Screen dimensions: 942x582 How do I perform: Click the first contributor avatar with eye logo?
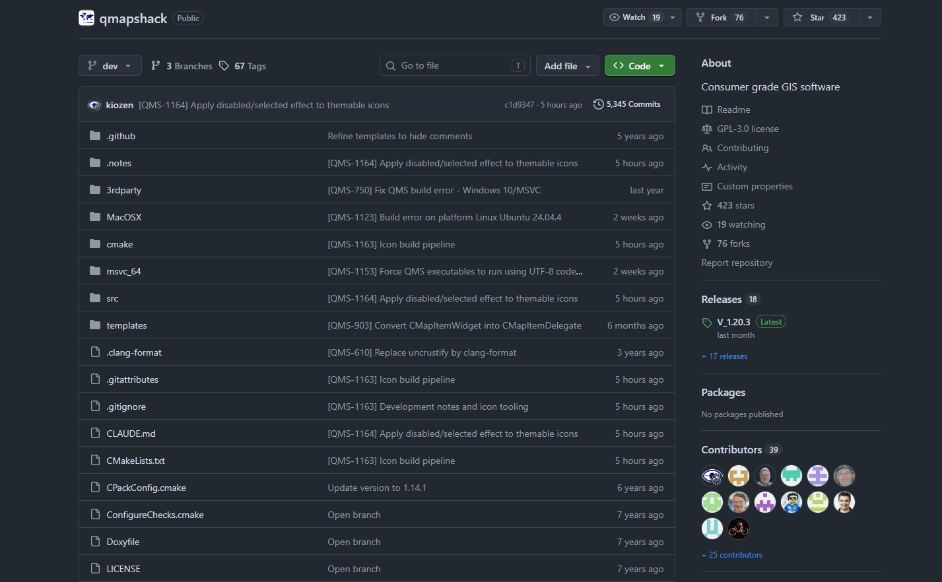click(712, 476)
